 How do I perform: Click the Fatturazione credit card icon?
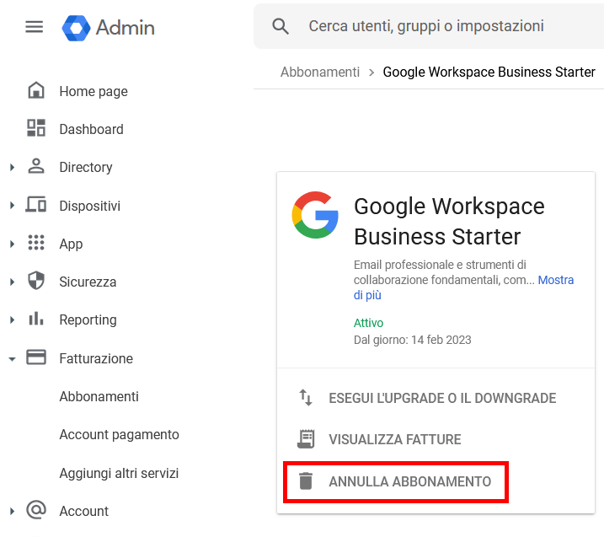click(36, 357)
